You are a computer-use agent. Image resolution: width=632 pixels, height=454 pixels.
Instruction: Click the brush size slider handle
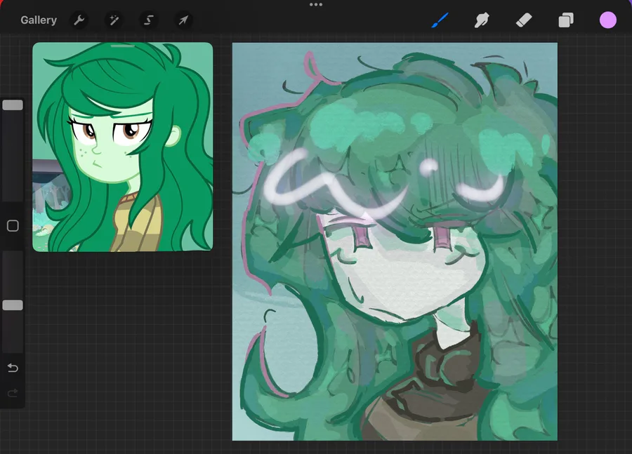(13, 105)
